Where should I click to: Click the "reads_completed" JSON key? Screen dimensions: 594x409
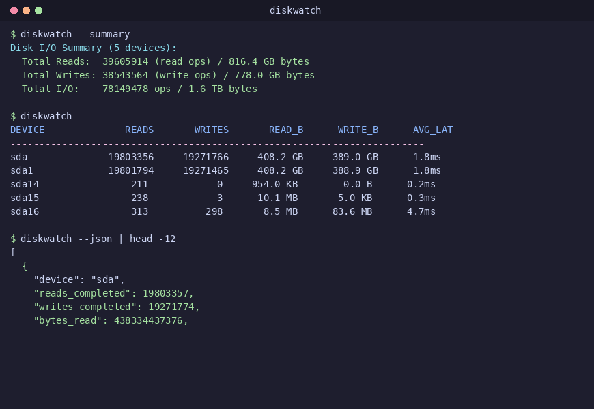pos(82,293)
